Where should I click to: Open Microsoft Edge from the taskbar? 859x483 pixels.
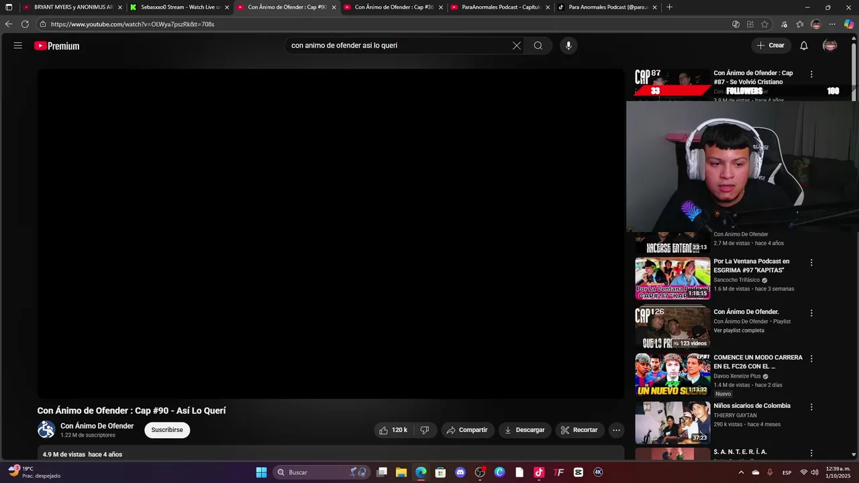click(x=421, y=472)
